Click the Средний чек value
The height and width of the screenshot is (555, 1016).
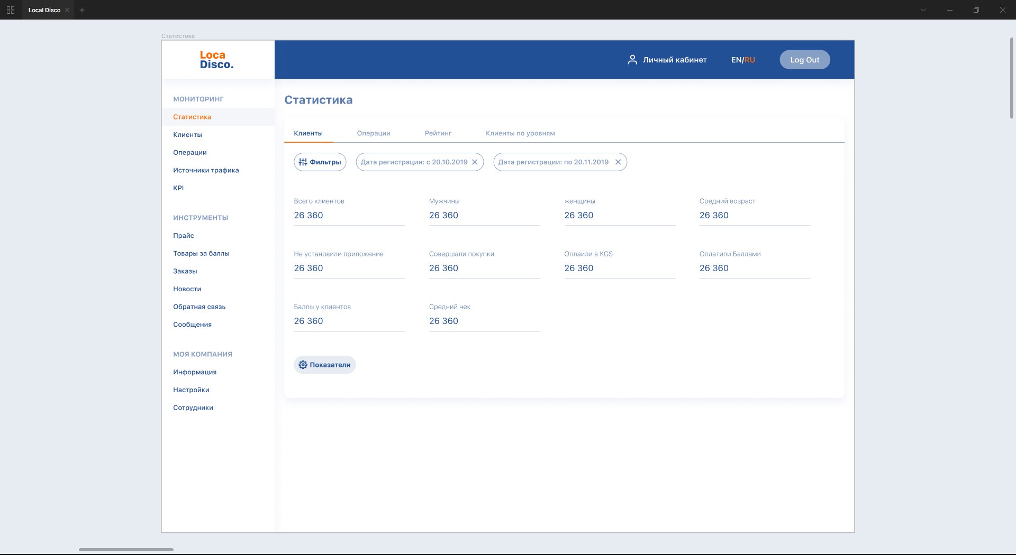(443, 321)
